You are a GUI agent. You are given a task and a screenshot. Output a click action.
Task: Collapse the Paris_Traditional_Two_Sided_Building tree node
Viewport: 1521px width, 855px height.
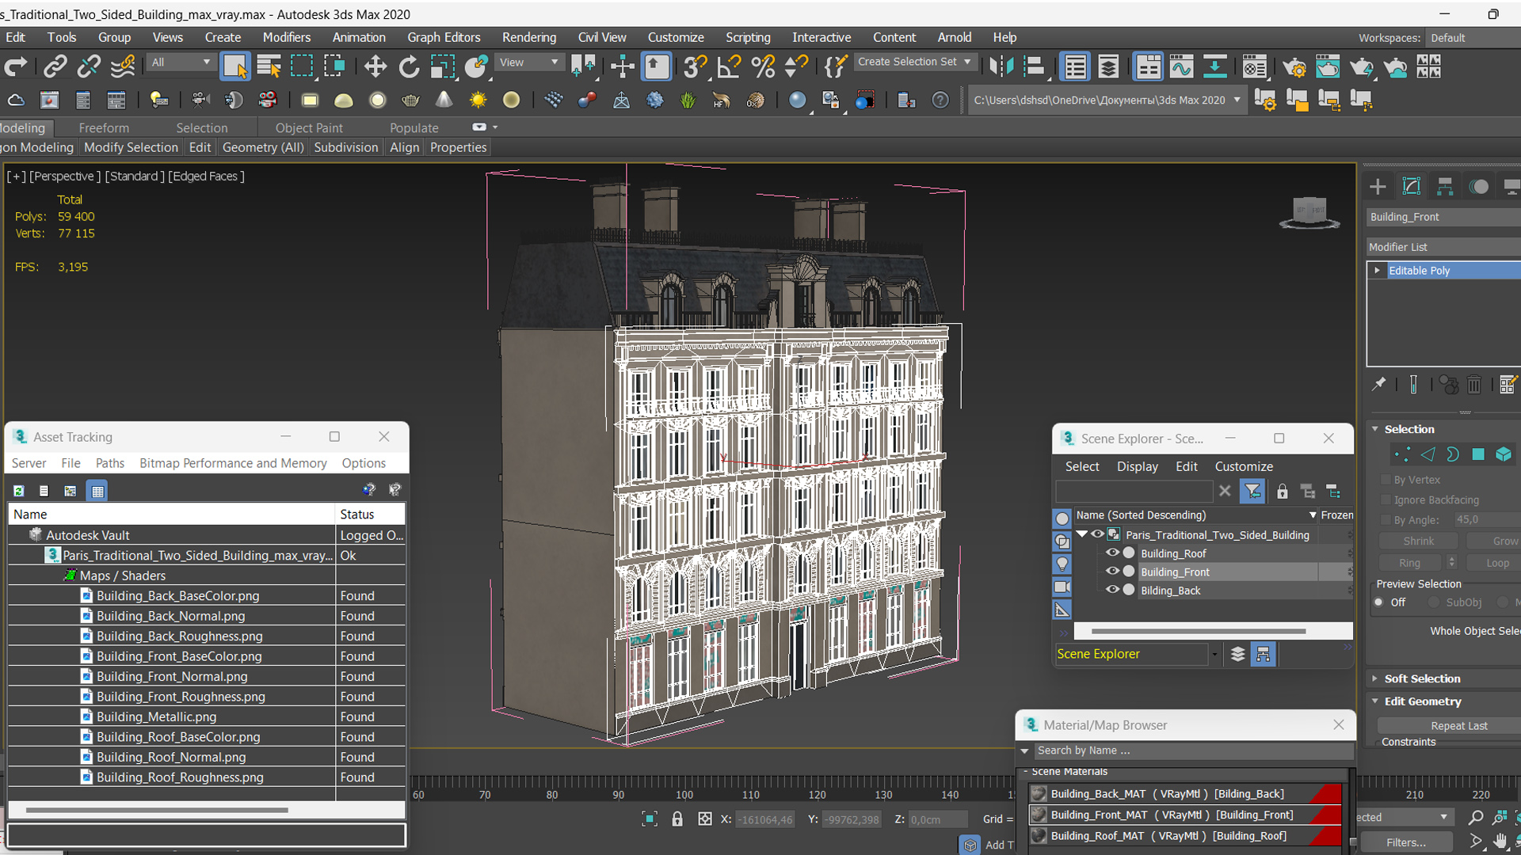(x=1082, y=534)
